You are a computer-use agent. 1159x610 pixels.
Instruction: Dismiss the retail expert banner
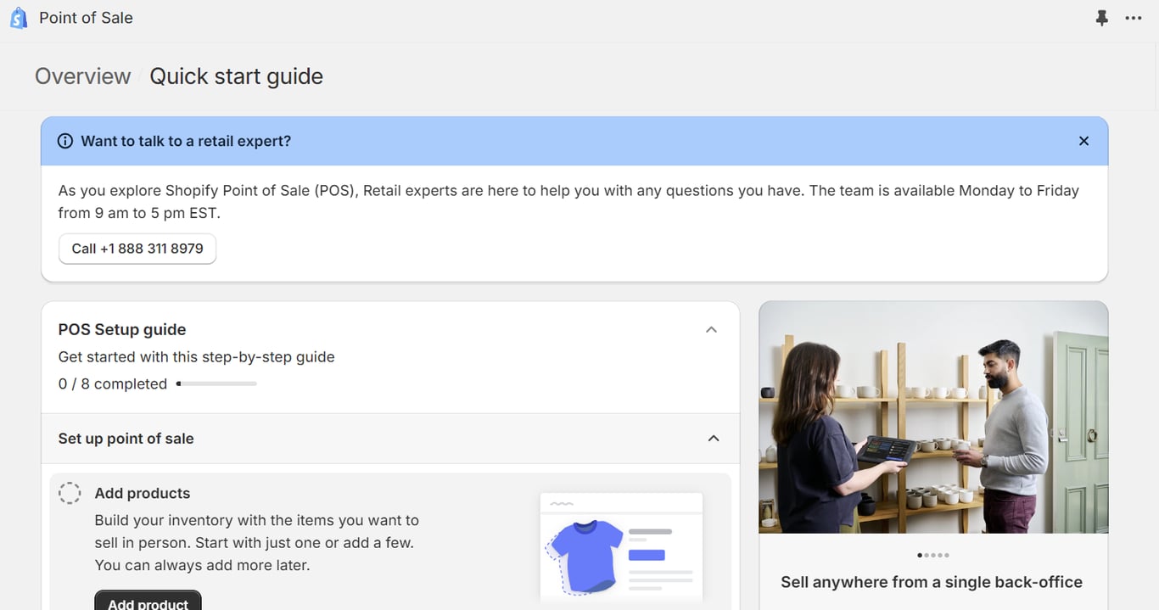(1083, 141)
